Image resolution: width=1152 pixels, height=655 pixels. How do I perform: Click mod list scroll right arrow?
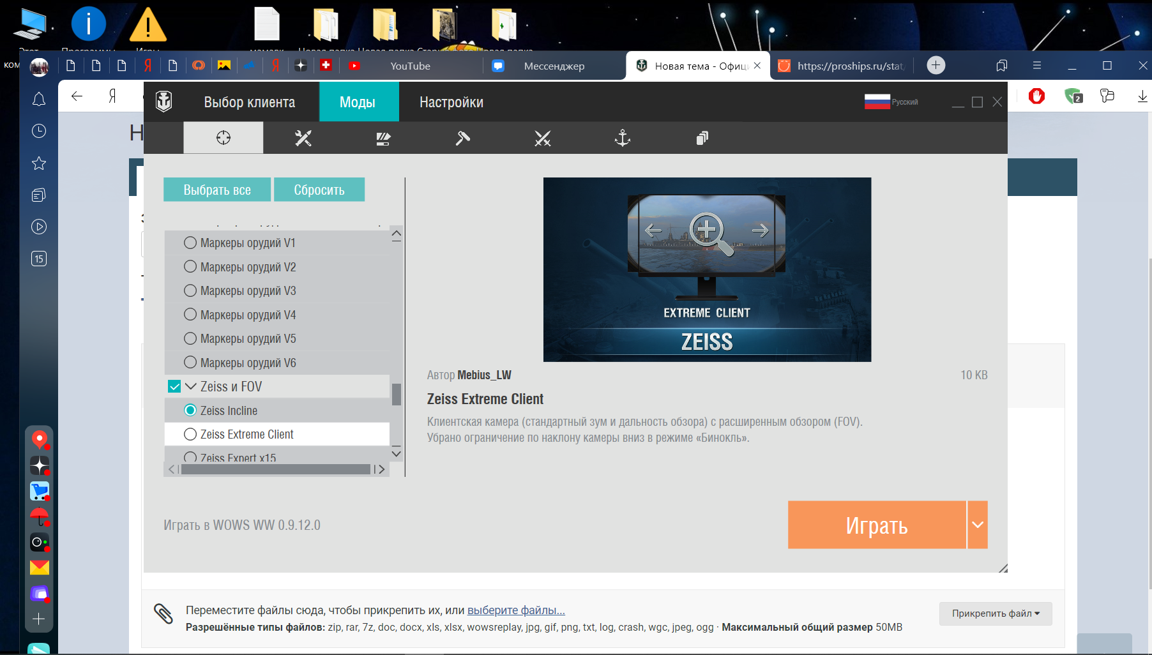pyautogui.click(x=382, y=469)
